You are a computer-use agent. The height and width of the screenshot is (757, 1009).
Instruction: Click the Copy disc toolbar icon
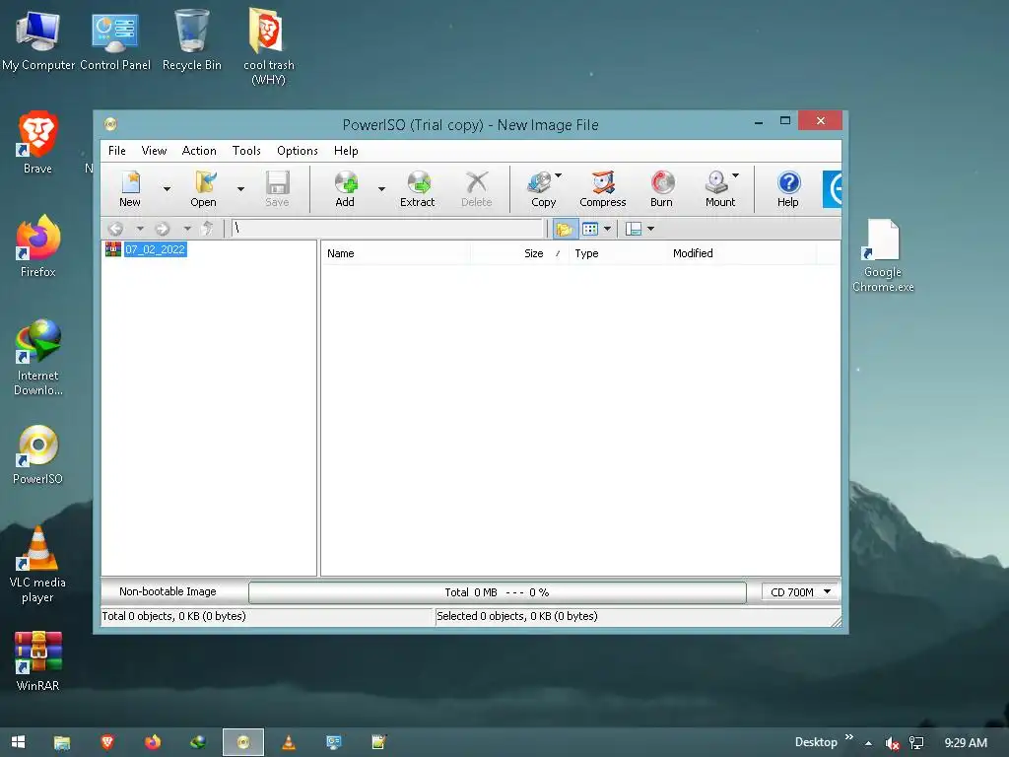[542, 188]
